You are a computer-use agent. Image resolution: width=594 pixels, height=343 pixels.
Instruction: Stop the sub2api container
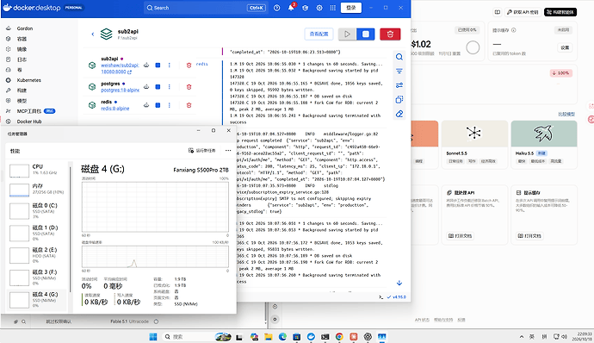(158, 65)
